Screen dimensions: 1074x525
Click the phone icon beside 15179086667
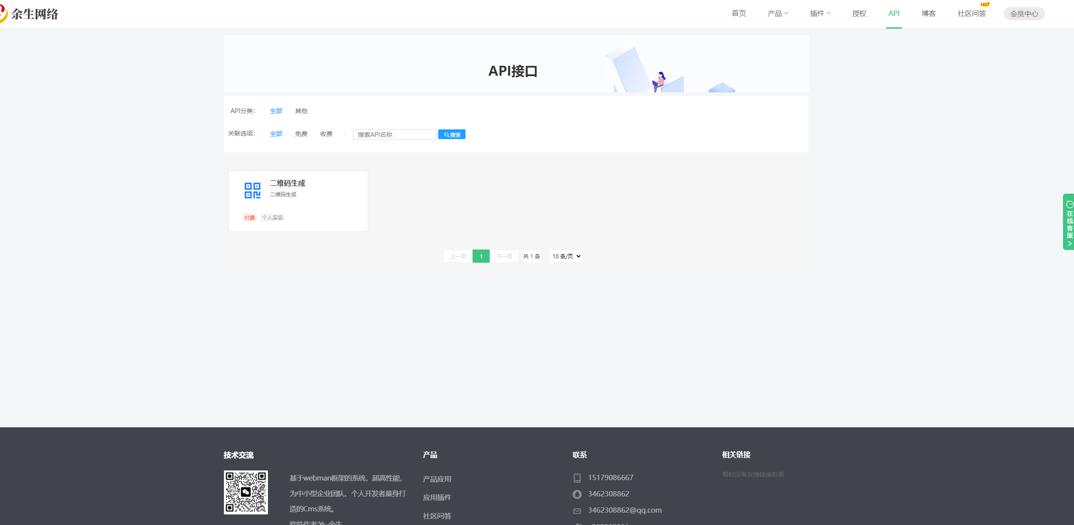[577, 478]
